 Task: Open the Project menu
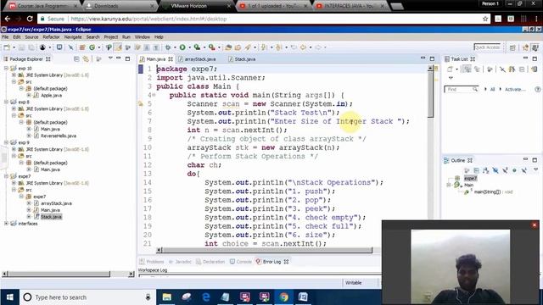(x=111, y=37)
